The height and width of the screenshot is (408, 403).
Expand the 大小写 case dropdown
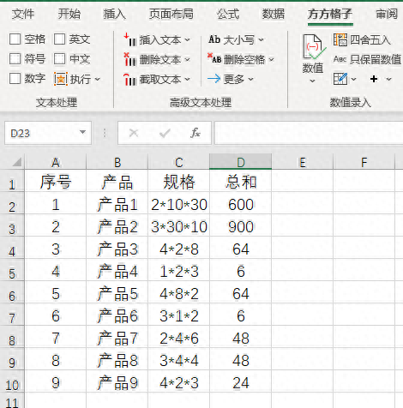[261, 39]
